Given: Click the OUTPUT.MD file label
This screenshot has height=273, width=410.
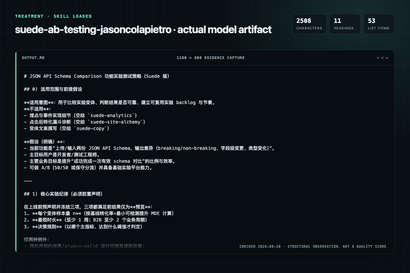Looking at the screenshot, I should (33, 58).
